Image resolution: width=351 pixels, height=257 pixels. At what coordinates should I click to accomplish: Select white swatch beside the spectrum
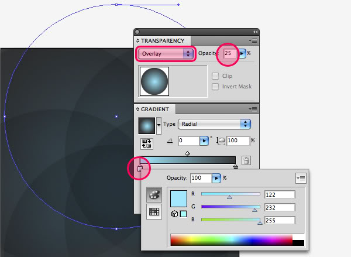(x=298, y=237)
